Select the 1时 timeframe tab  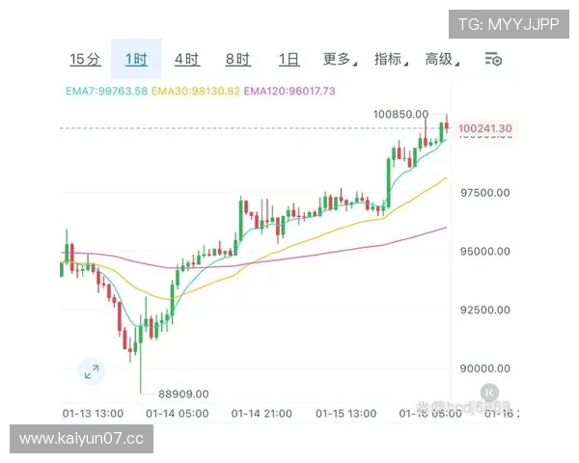(x=136, y=59)
